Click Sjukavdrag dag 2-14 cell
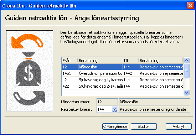Viewport: 196px width, 135px height. [x=100, y=86]
